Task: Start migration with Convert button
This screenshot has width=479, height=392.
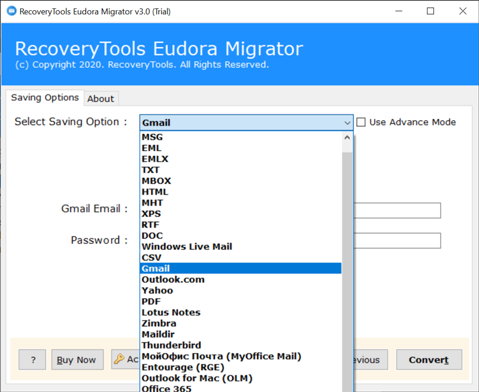Action: (429, 360)
